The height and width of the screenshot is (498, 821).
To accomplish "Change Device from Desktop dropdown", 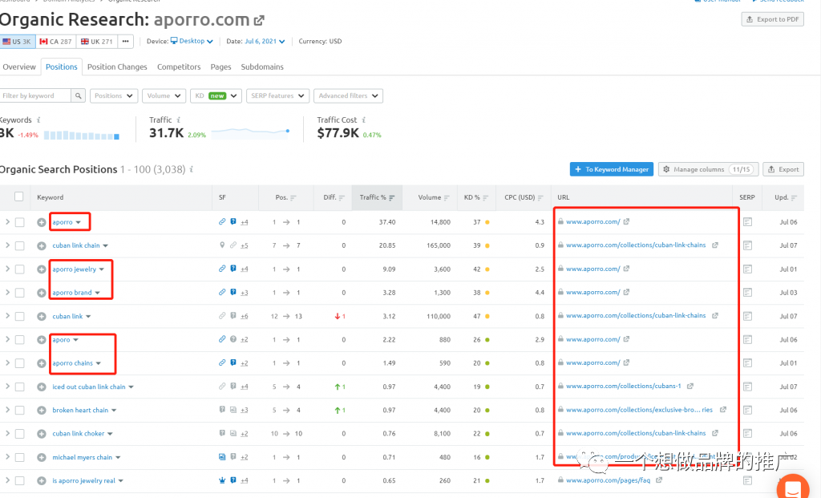I will pyautogui.click(x=192, y=41).
